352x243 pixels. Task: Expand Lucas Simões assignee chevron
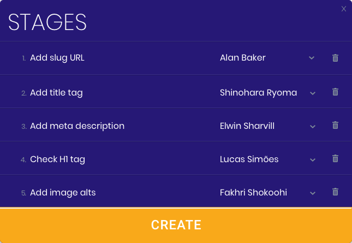point(313,159)
